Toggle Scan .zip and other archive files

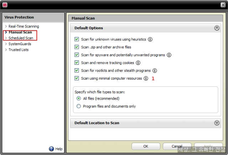(x=77, y=47)
